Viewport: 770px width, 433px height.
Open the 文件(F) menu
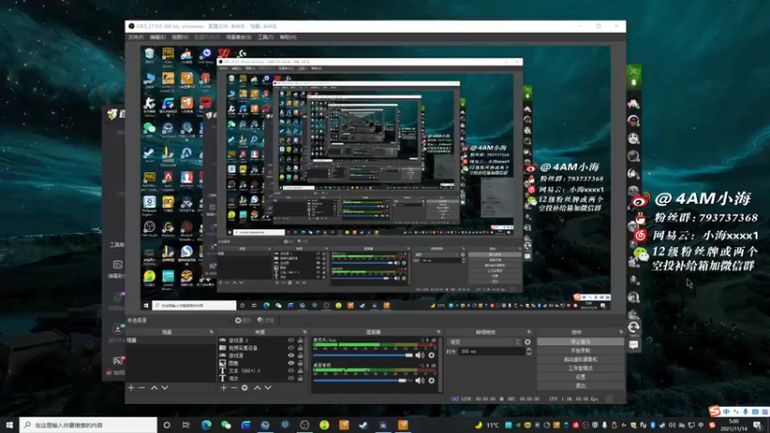click(136, 38)
